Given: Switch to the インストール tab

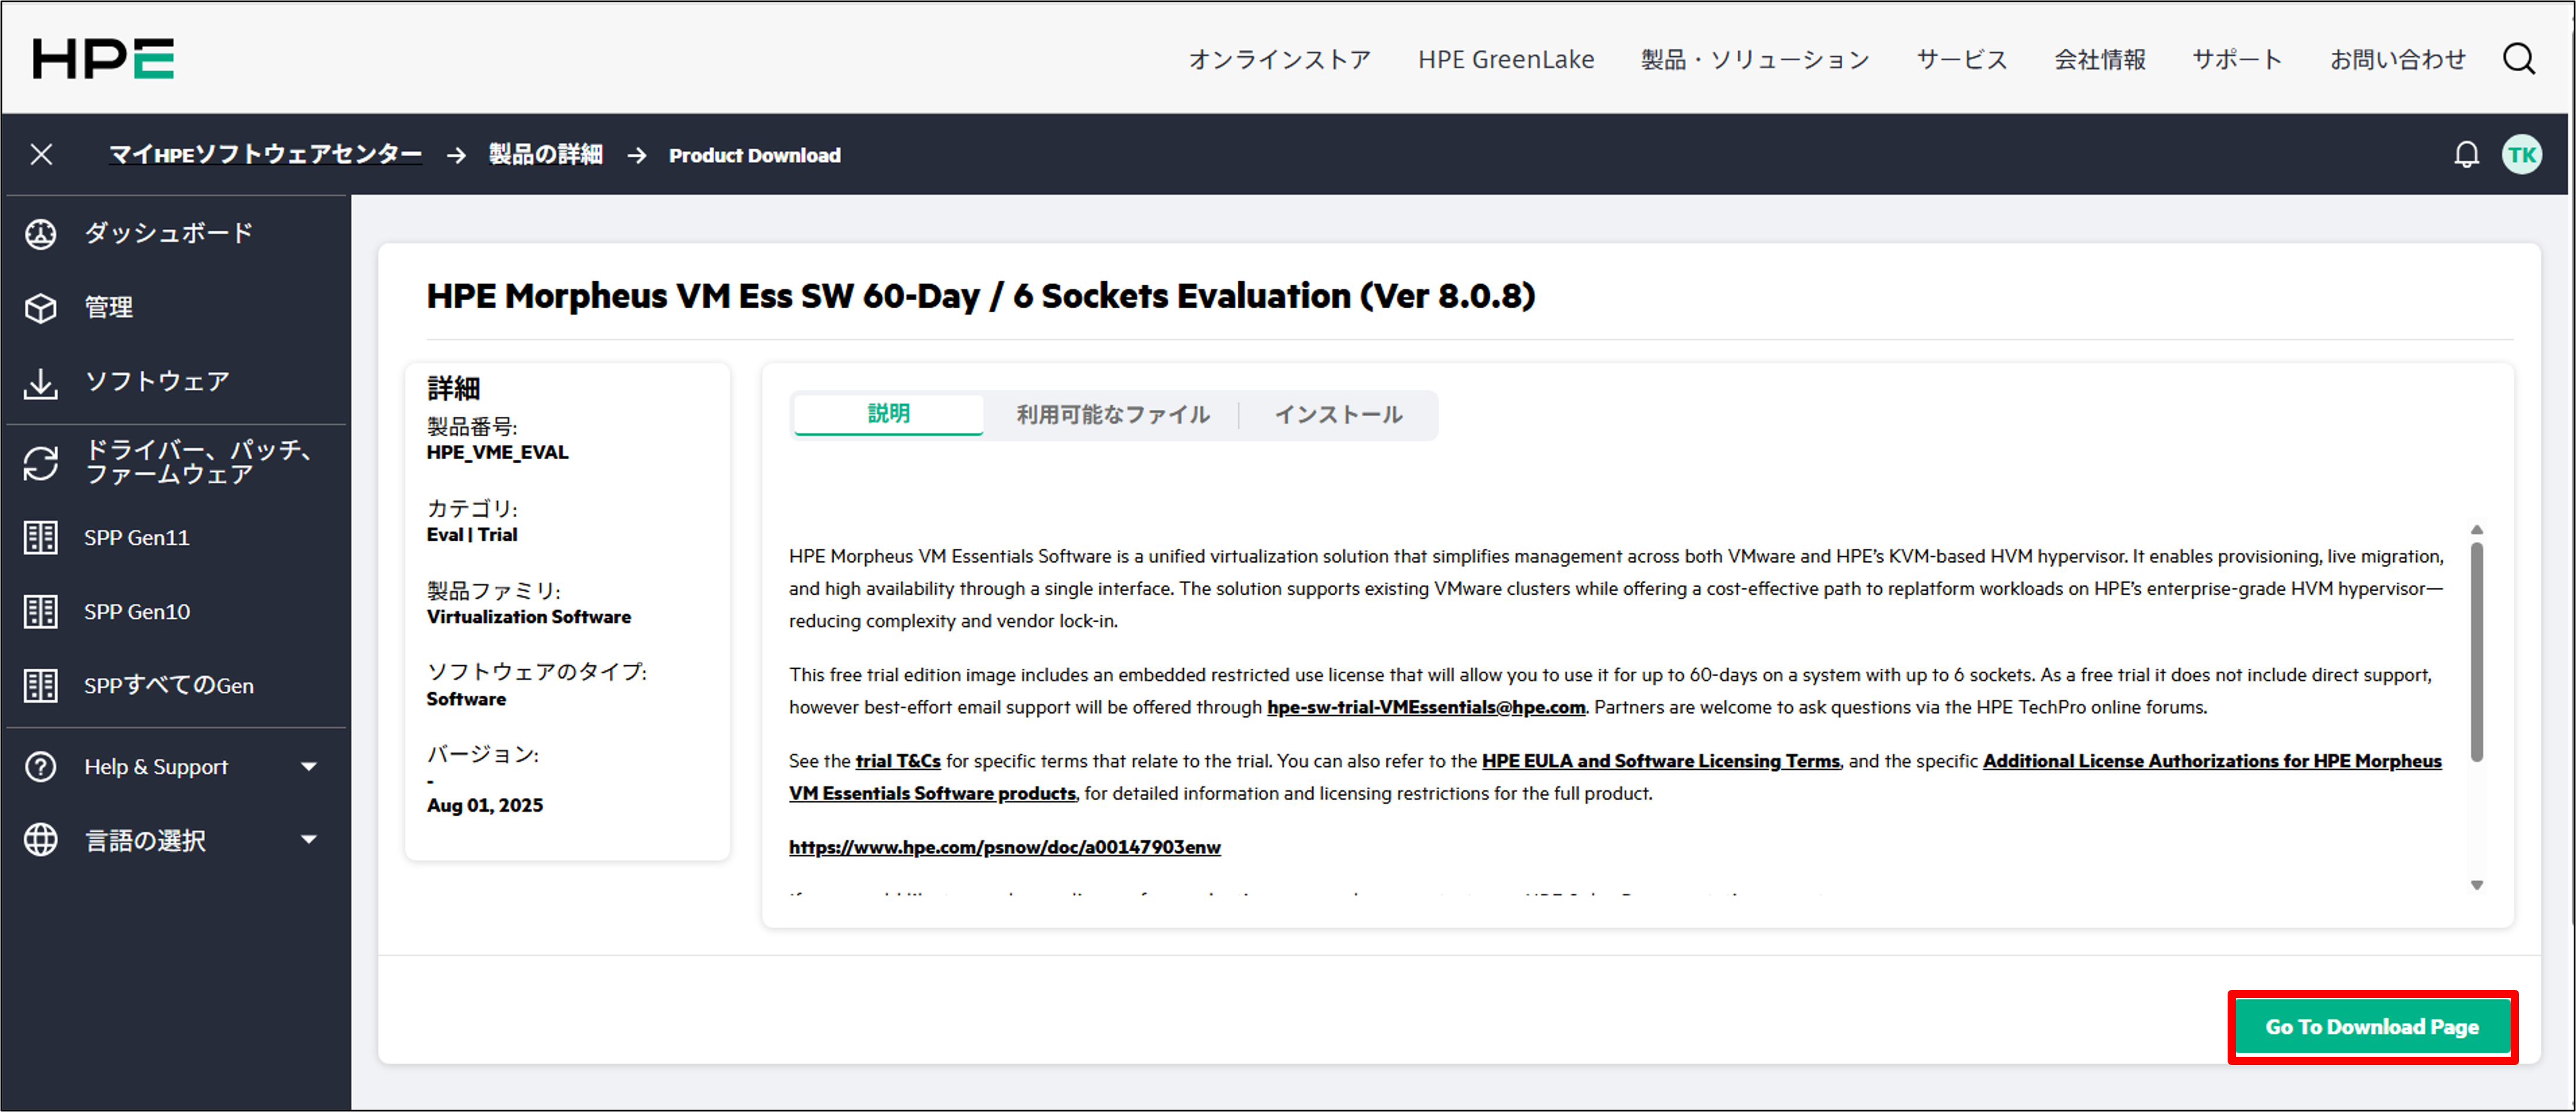Looking at the screenshot, I should point(1338,415).
